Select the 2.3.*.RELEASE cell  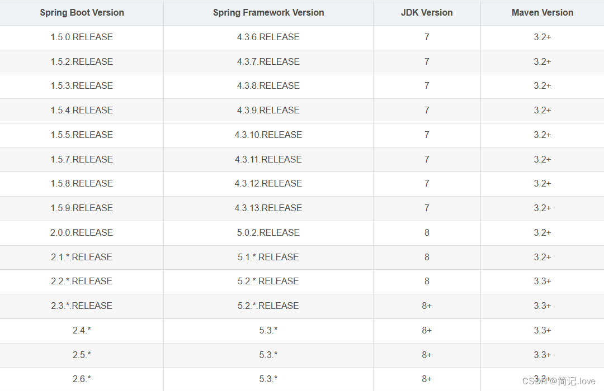[x=82, y=306]
